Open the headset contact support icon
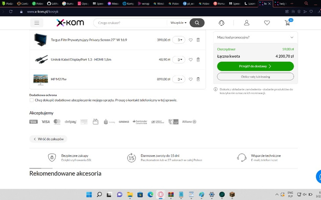321x200 pixels. (222, 23)
